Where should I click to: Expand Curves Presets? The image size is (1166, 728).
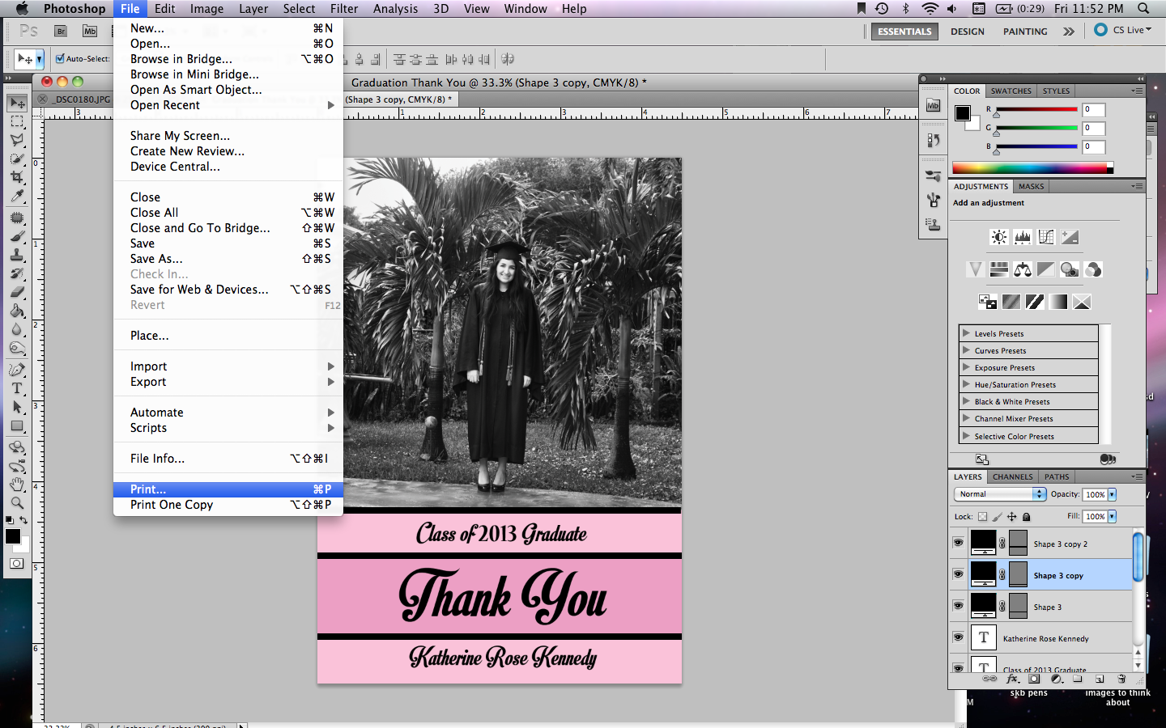(x=966, y=350)
